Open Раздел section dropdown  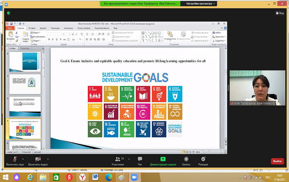coord(35,41)
